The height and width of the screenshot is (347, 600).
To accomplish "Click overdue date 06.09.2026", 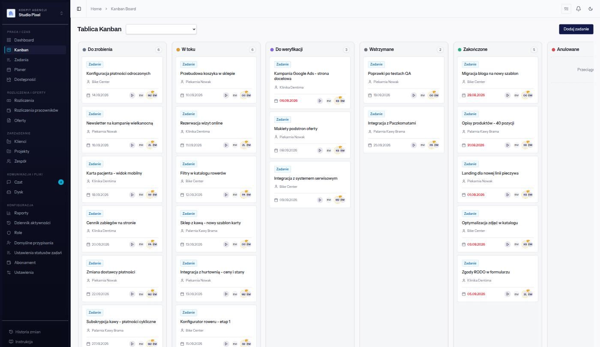I will tap(288, 101).
